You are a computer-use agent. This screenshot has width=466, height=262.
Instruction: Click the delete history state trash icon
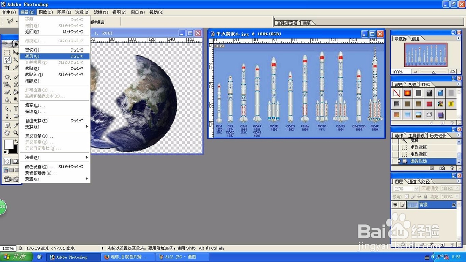(x=452, y=168)
